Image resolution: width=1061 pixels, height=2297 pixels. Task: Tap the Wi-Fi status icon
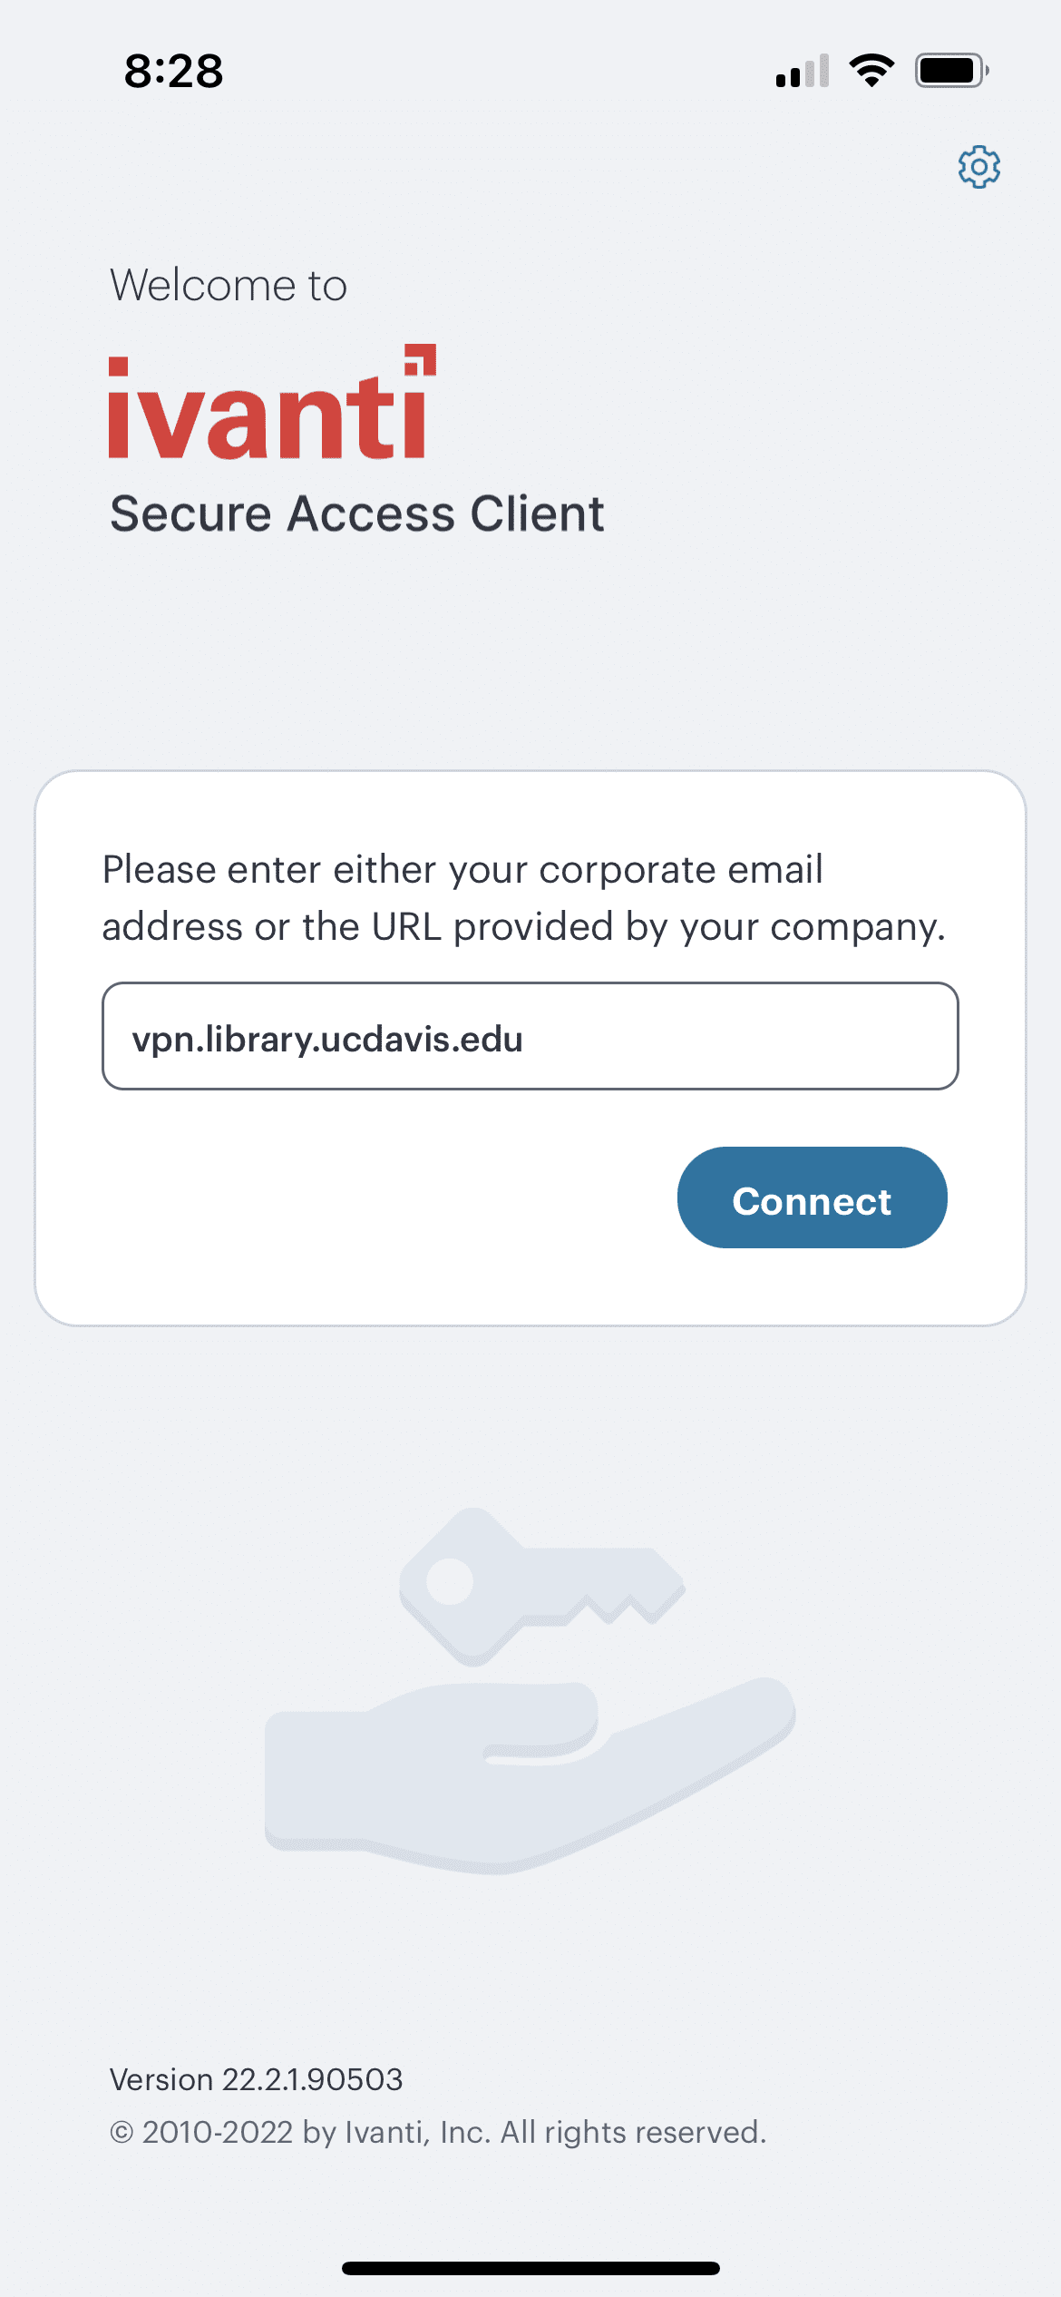[x=871, y=70]
